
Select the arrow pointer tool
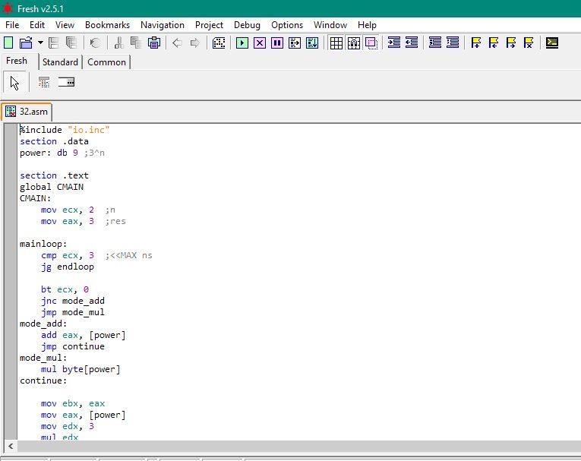15,83
